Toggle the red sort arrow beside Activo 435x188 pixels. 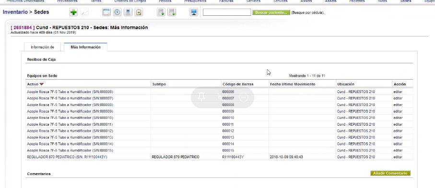coord(42,84)
